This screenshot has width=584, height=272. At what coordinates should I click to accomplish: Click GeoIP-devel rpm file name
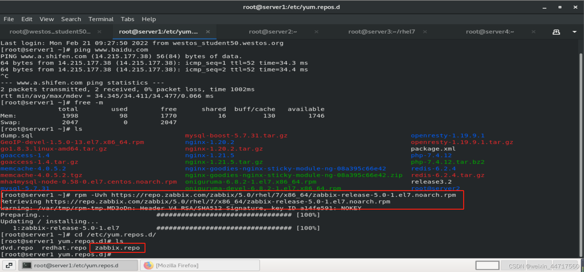click(72, 142)
